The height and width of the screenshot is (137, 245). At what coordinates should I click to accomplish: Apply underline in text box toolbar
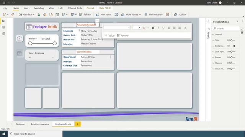coord(163,28)
